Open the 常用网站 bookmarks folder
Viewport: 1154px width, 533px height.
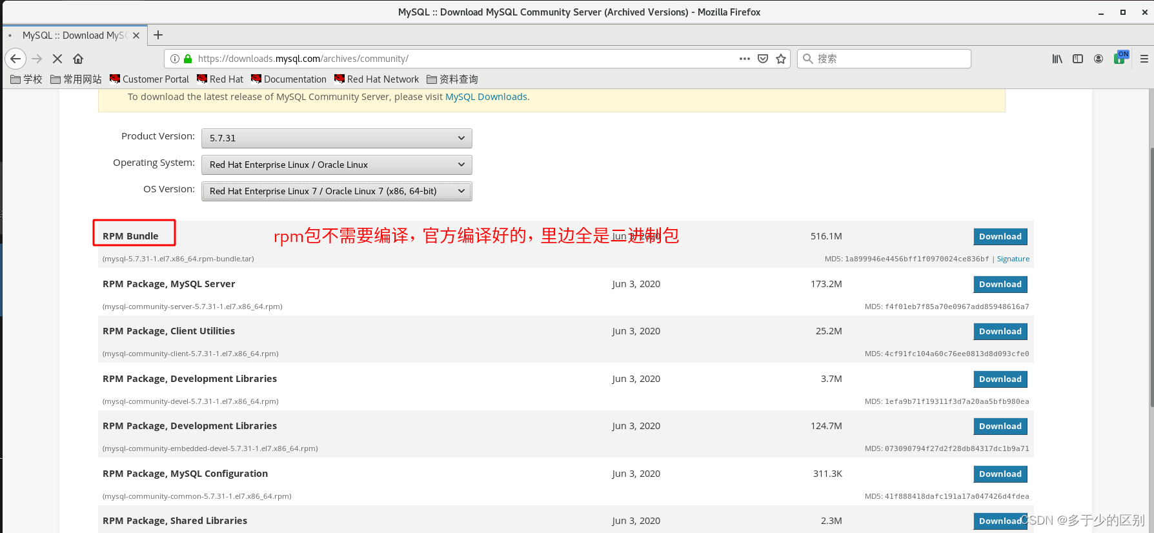76,79
